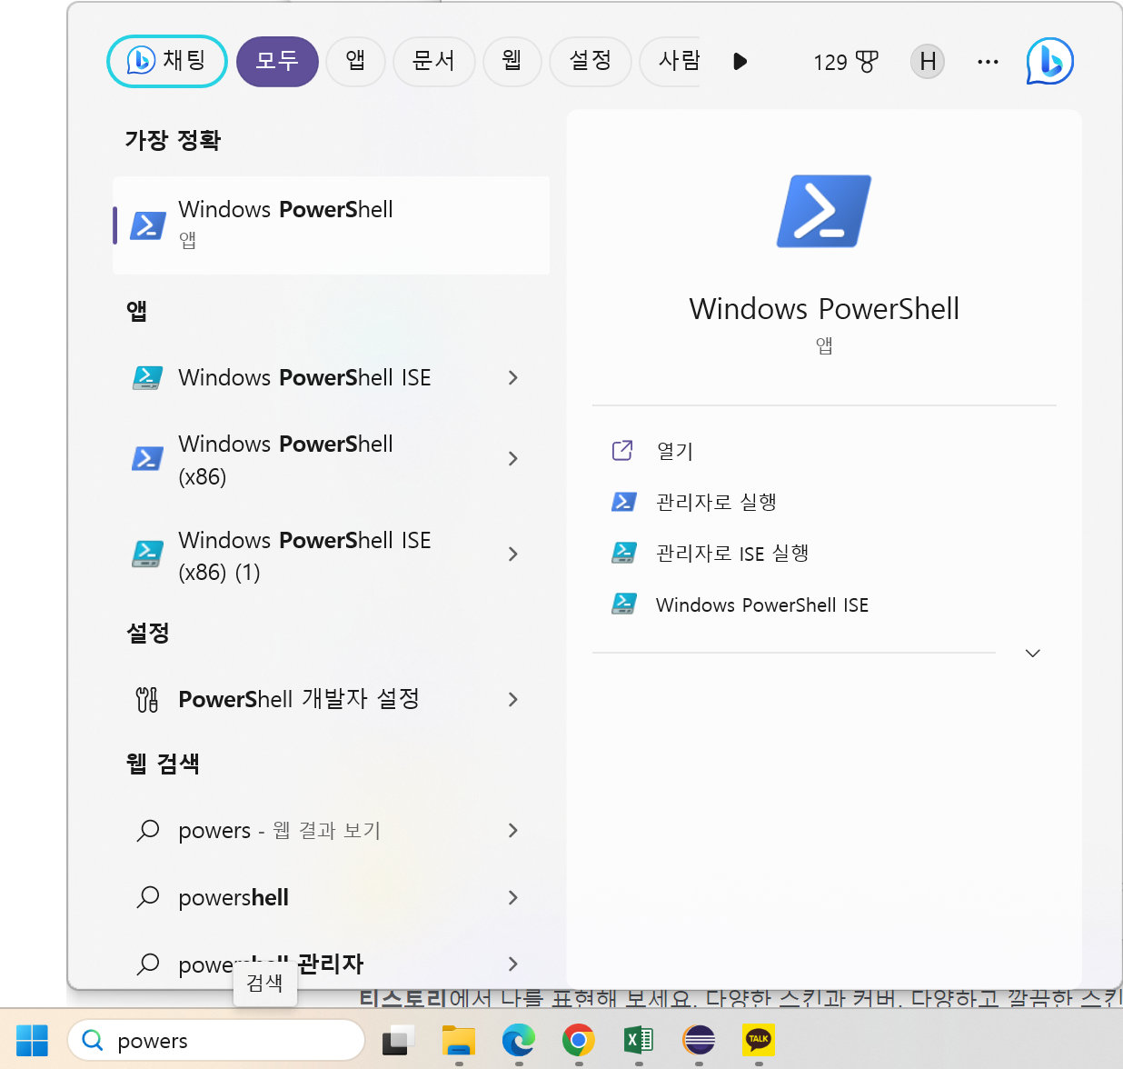Click the Windows PowerShell (x86) icon
Viewport: 1123px width, 1069px height.
(x=147, y=458)
